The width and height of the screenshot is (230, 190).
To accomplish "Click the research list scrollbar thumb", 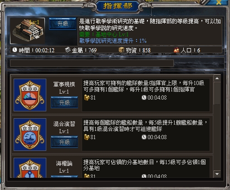I will pyautogui.click(x=217, y=93).
